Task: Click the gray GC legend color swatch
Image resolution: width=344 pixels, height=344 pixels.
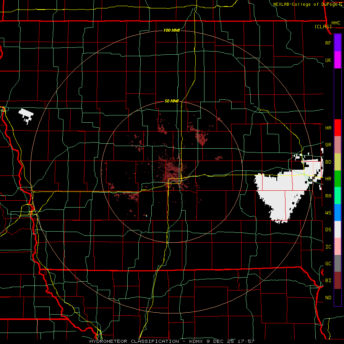Action: click(x=338, y=263)
